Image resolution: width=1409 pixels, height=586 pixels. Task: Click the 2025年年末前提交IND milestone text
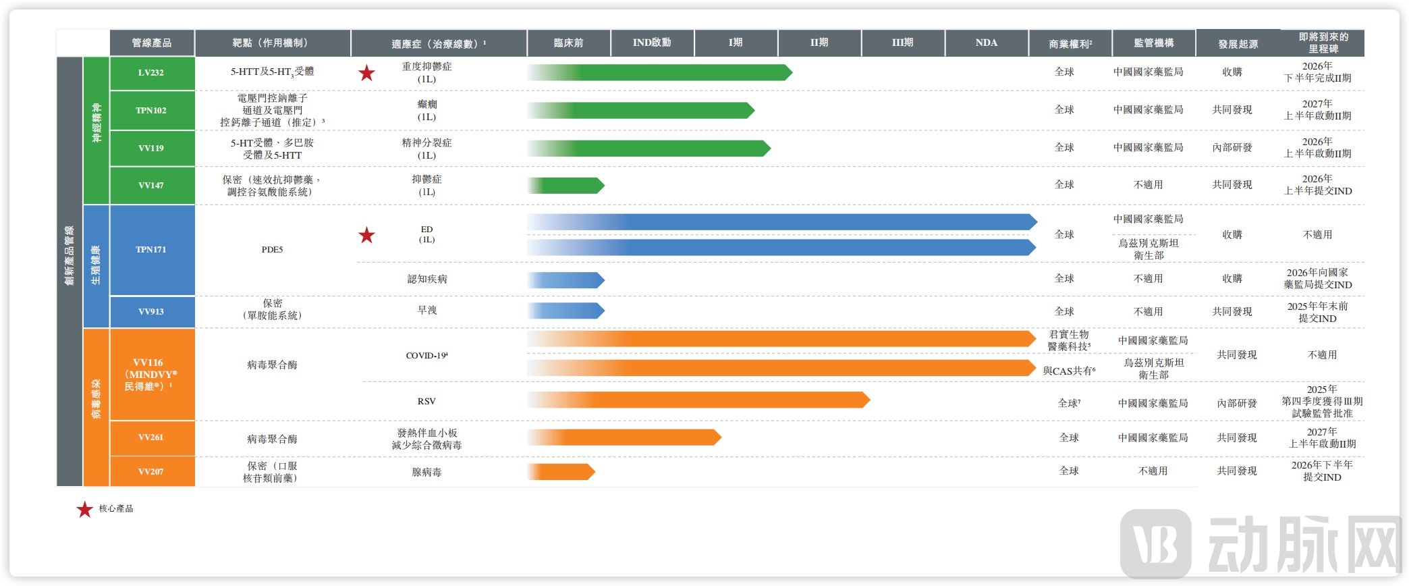[x=1317, y=312]
